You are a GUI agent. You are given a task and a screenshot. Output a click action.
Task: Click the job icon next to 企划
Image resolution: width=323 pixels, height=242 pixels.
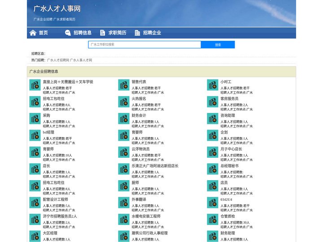[213, 135]
